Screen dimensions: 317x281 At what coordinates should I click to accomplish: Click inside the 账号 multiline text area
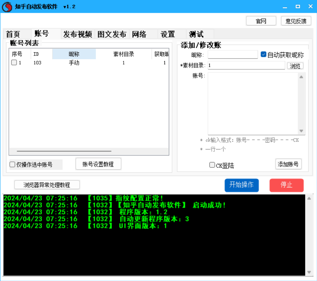pos(253,104)
